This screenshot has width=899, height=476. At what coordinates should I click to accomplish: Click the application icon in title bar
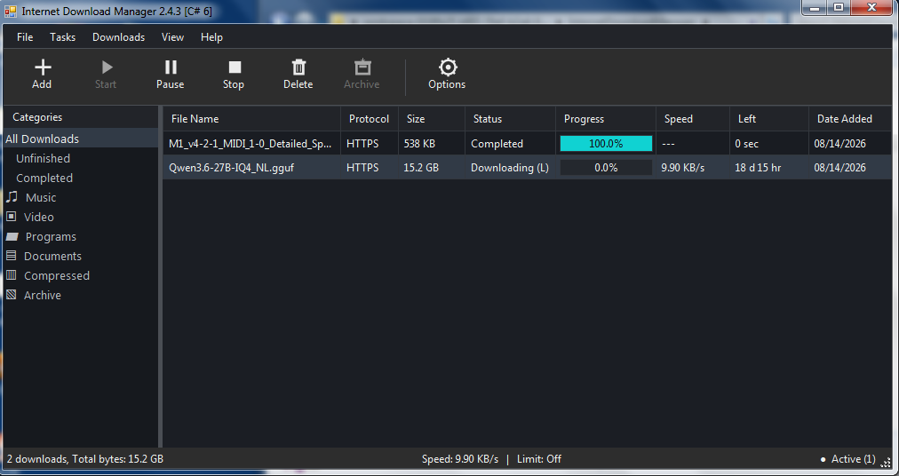coord(10,10)
